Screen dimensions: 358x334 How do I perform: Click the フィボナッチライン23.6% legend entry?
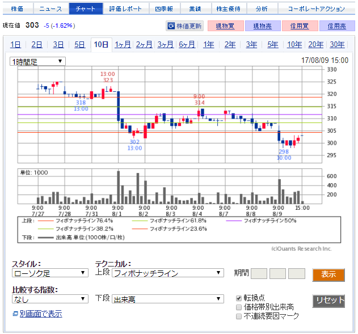tap(170, 229)
